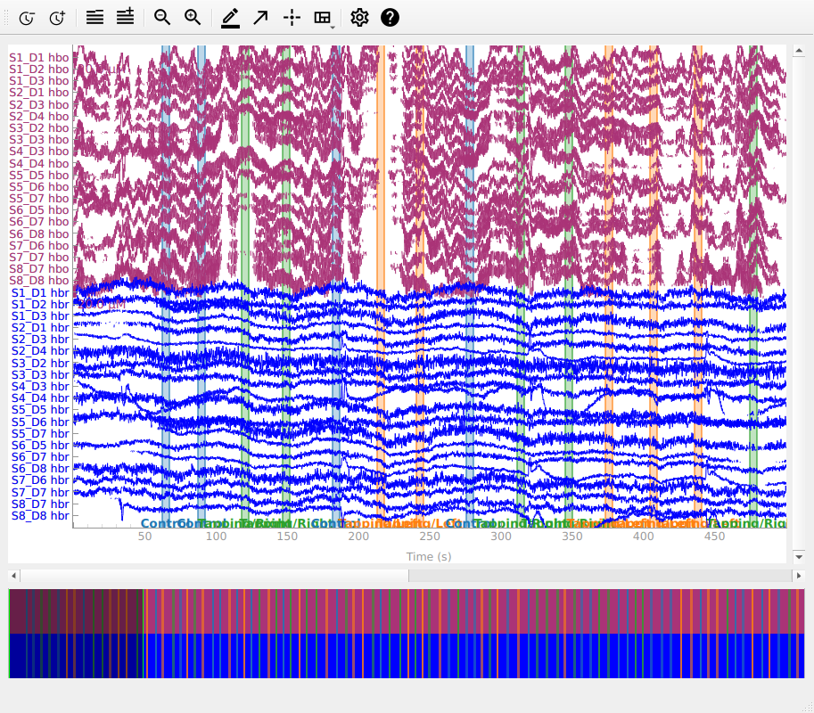814x713 pixels.
Task: Zoom out with the magnifier minus icon
Action: pyautogui.click(x=162, y=17)
